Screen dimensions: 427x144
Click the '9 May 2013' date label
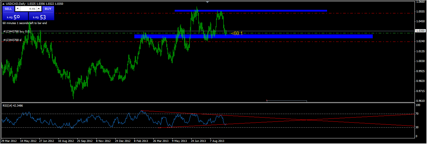pyautogui.click(x=179, y=140)
